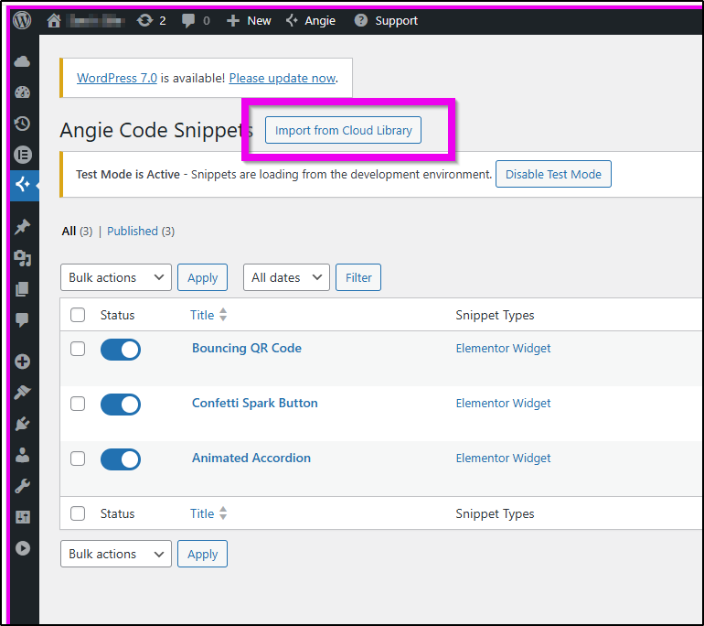Open the history clock icon in sidebar
The width and height of the screenshot is (704, 626).
[x=22, y=124]
